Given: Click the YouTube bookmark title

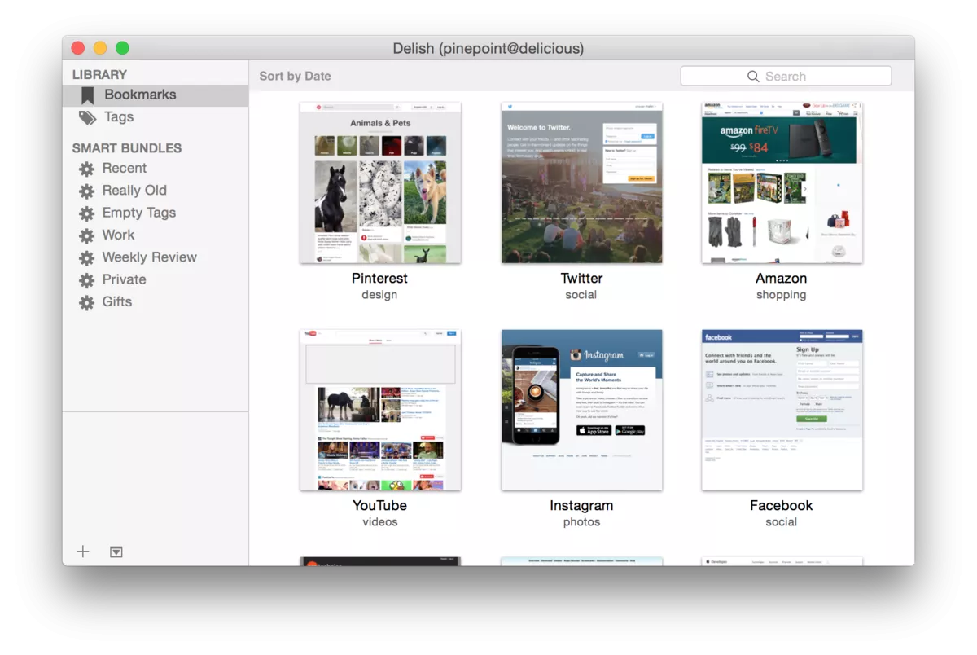Looking at the screenshot, I should point(379,506).
